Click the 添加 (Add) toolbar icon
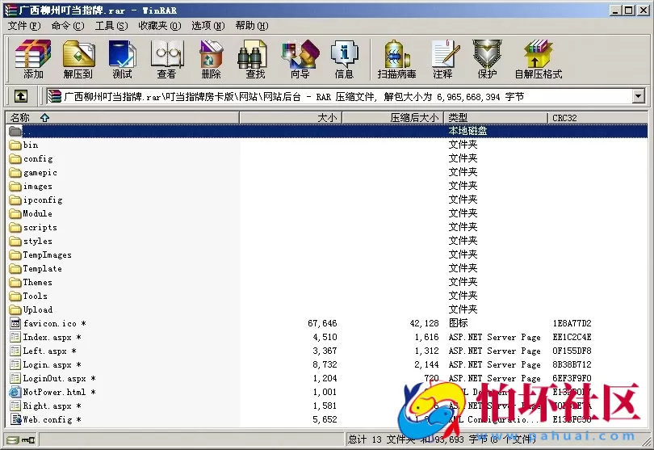This screenshot has width=654, height=450. 33,59
